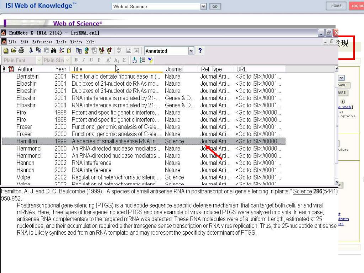
Task: Toggle Plain text P button
Action: pyautogui.click(x=99, y=60)
